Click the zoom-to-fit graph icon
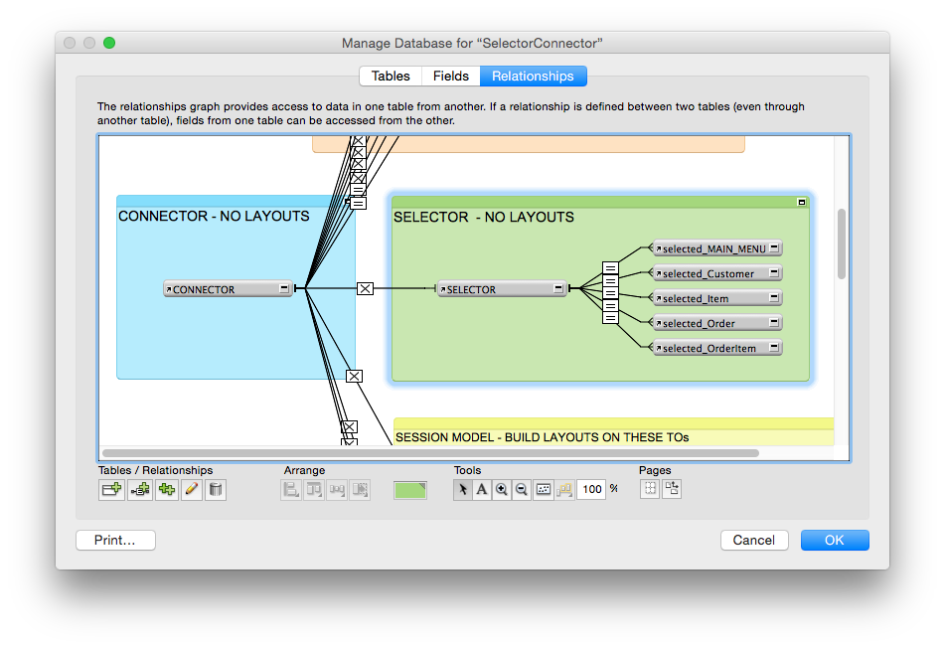The height and width of the screenshot is (649, 945). (543, 489)
